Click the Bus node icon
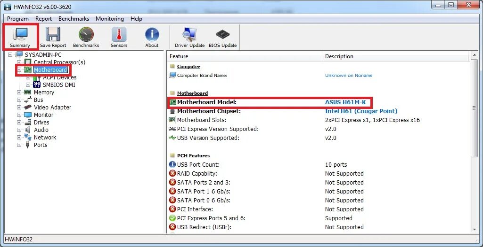The image size is (483, 247). (x=28, y=100)
